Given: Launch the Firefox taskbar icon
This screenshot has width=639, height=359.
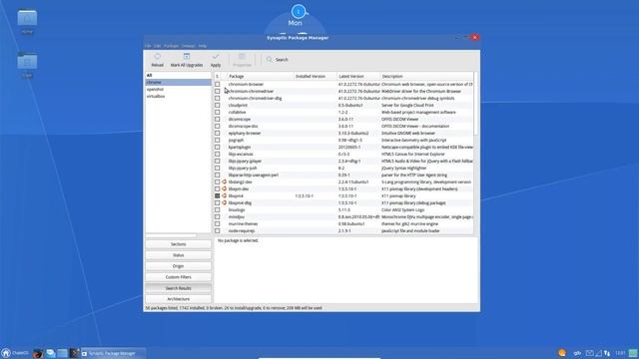Looking at the screenshot, I should point(38,353).
